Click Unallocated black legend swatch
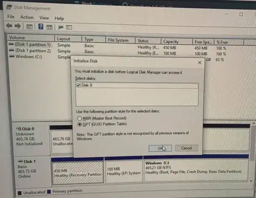 tap(20, 193)
